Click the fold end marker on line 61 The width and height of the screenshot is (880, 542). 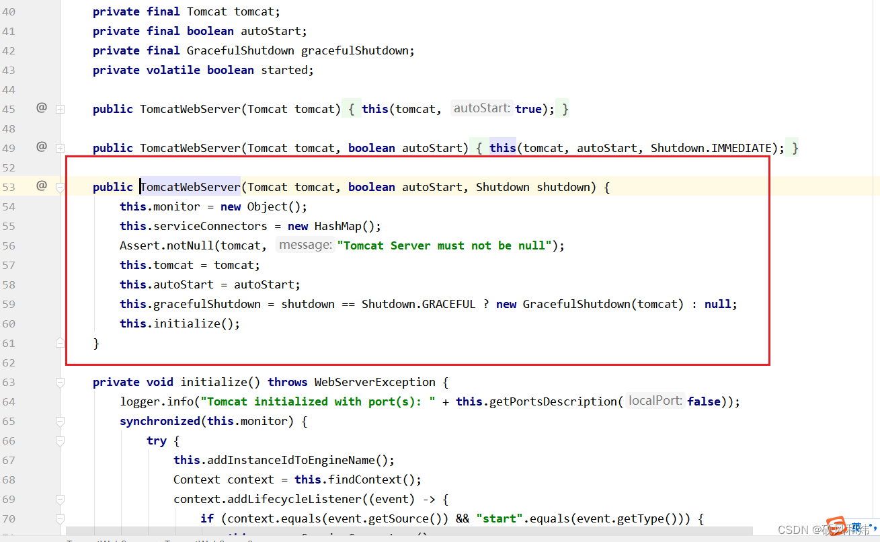click(x=60, y=343)
